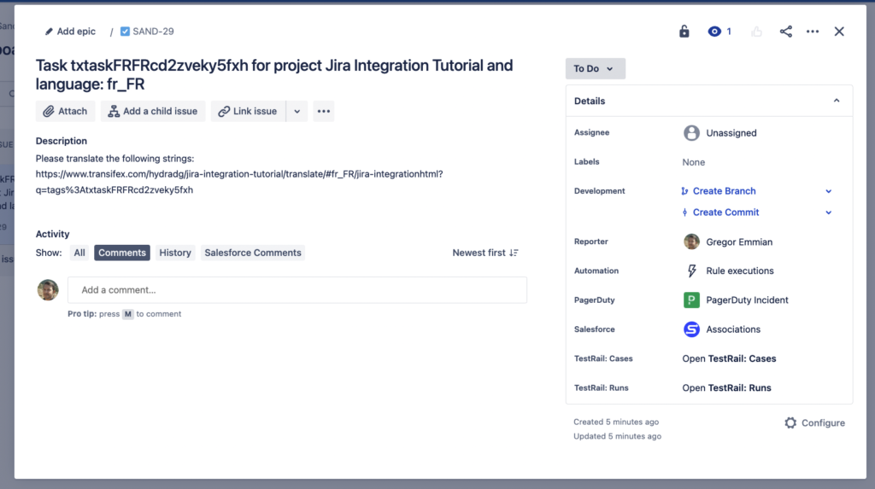
Task: Click the Link issue button
Action: point(248,111)
